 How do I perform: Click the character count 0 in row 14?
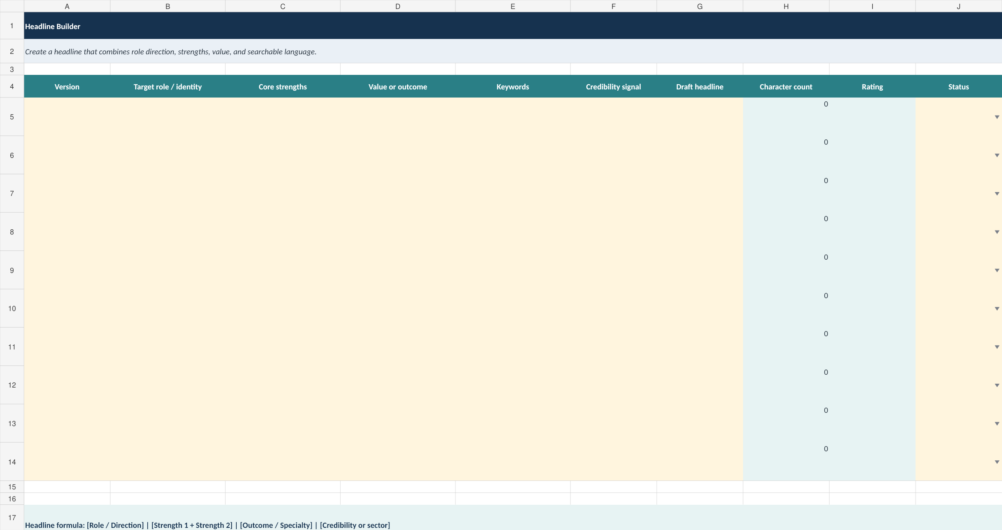click(826, 449)
